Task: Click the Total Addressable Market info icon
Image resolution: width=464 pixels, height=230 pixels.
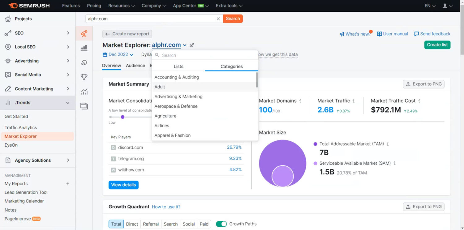Action: pyautogui.click(x=388, y=144)
